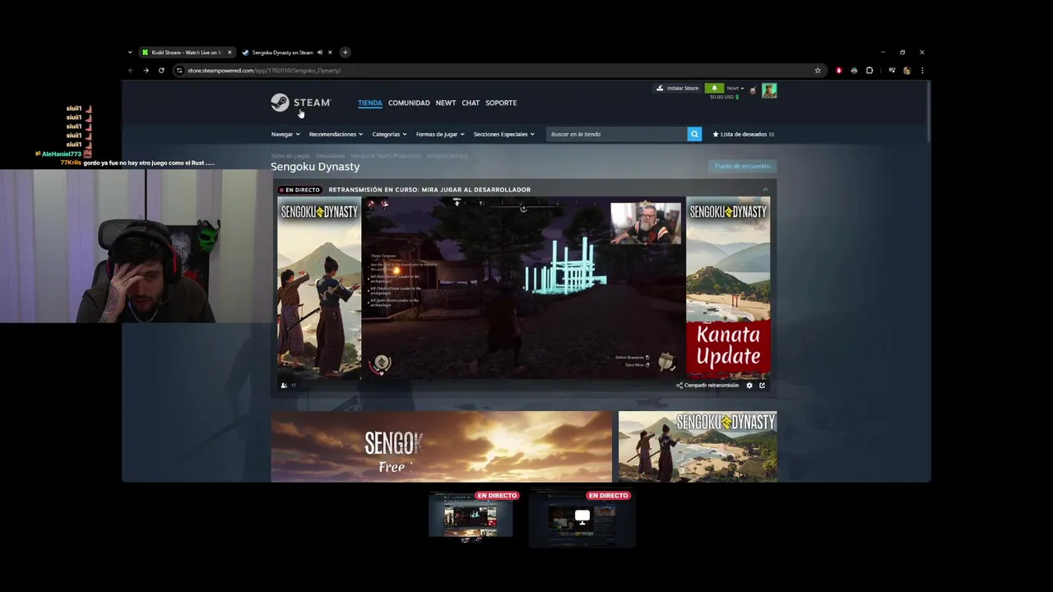Viewport: 1053px width, 592px height.
Task: Expand the Categorías dropdown
Action: point(389,134)
